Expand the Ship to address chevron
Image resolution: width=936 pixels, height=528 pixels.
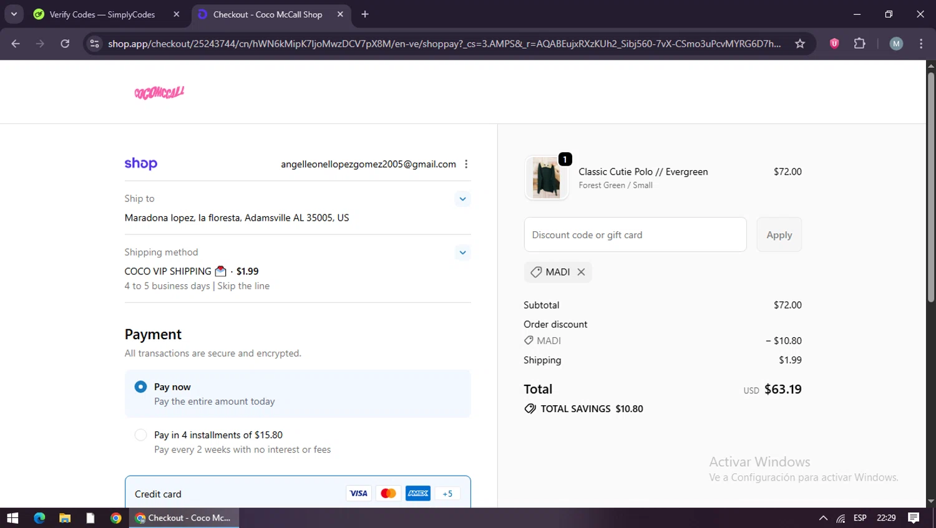tap(462, 199)
